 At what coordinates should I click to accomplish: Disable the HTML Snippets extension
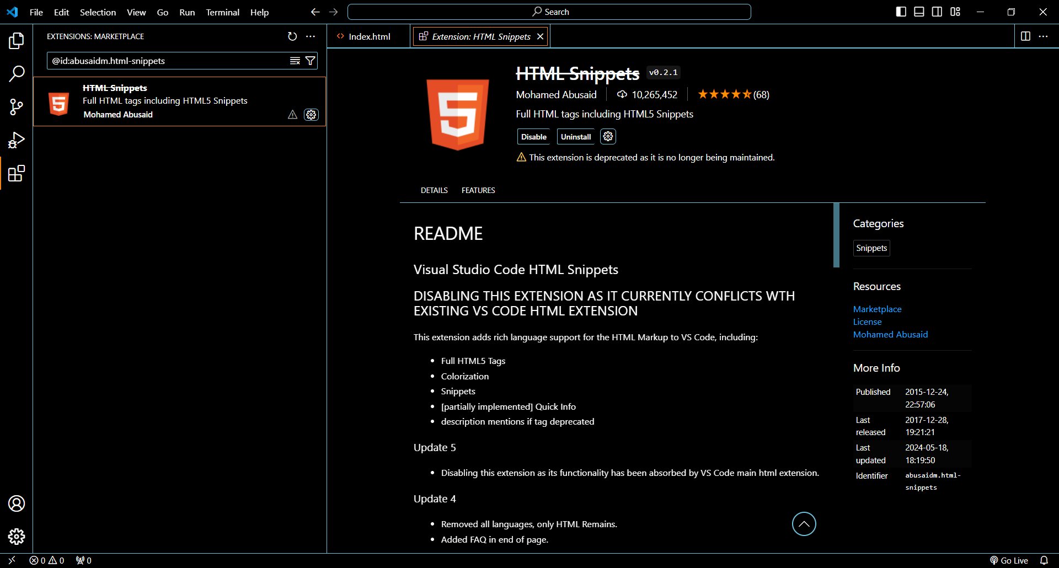[534, 137]
